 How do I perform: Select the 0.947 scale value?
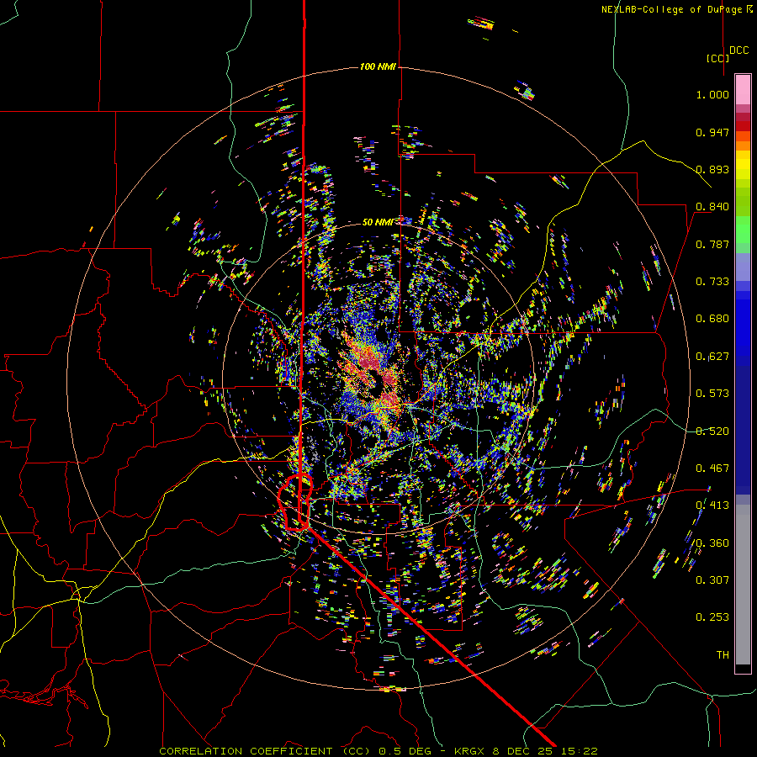712,132
